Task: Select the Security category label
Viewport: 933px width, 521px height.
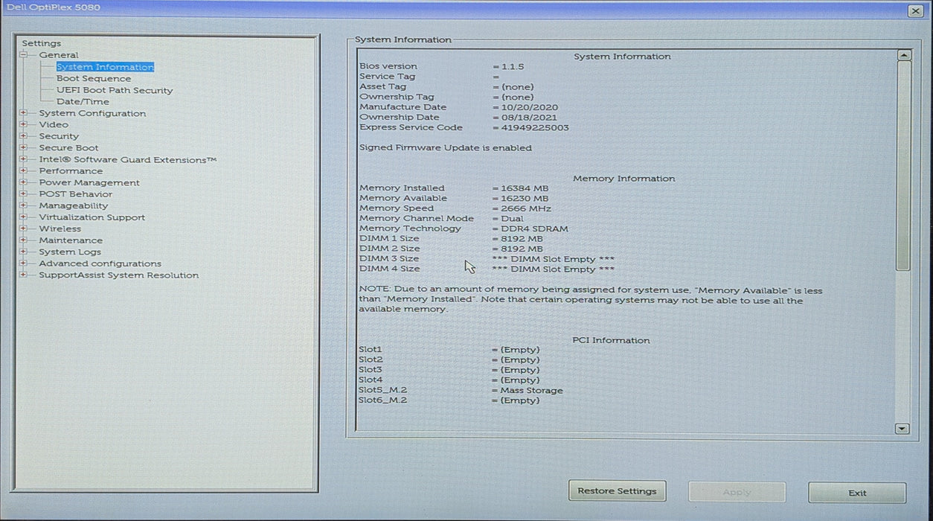Action: click(x=59, y=136)
